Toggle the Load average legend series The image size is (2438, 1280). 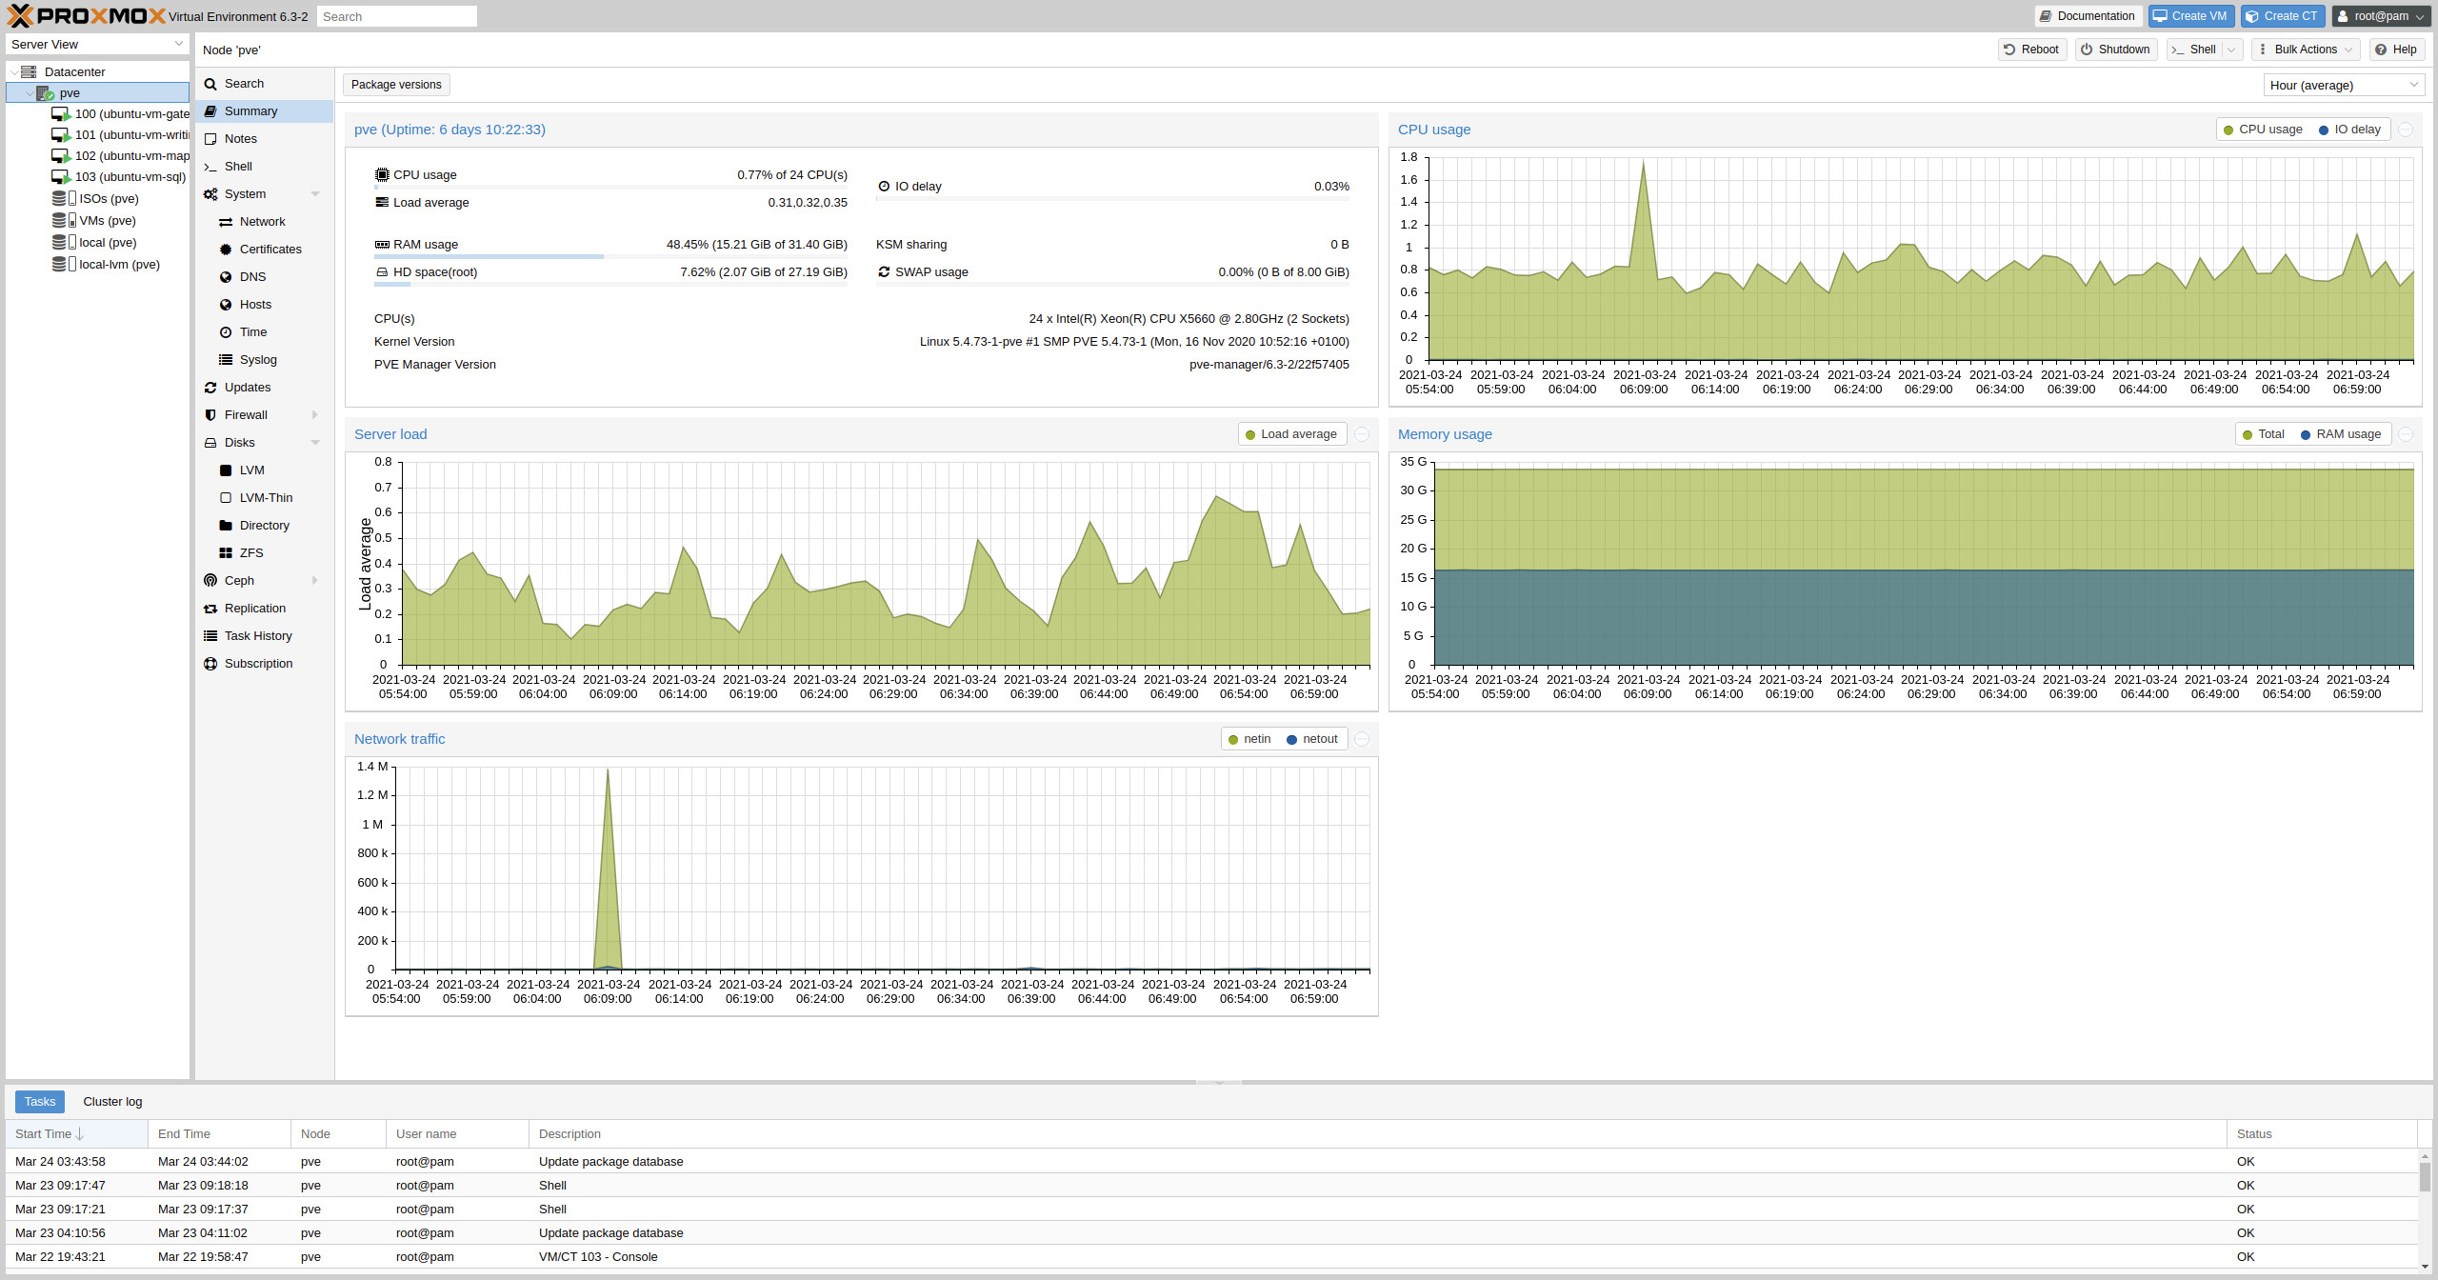coord(1290,434)
